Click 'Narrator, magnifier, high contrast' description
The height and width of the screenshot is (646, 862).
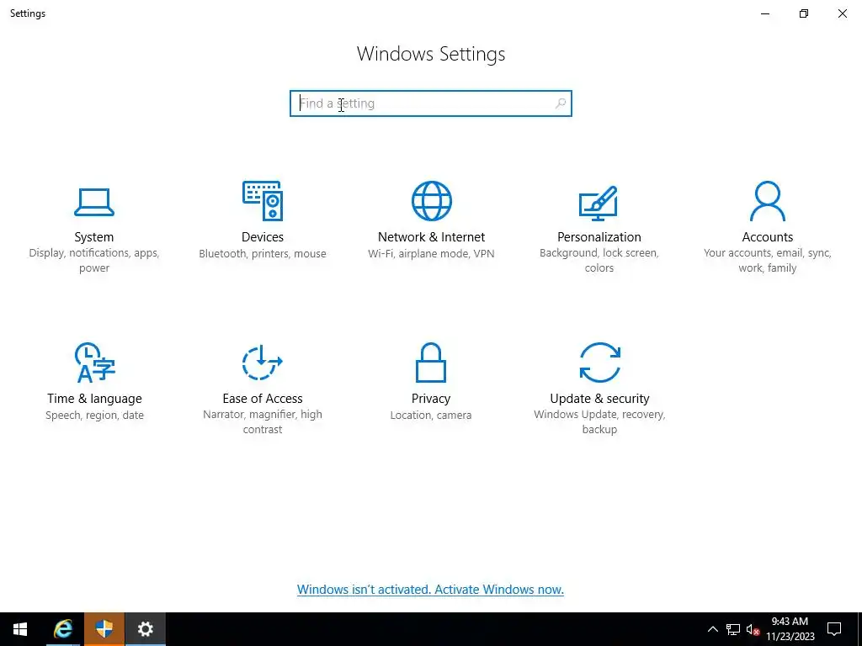point(263,422)
